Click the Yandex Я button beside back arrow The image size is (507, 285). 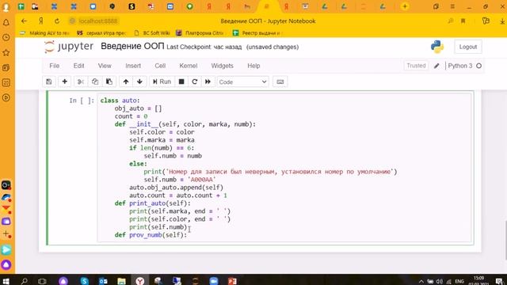pos(41,21)
